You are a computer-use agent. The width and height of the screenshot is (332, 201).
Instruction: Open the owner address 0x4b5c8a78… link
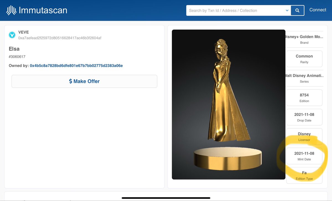point(76,65)
